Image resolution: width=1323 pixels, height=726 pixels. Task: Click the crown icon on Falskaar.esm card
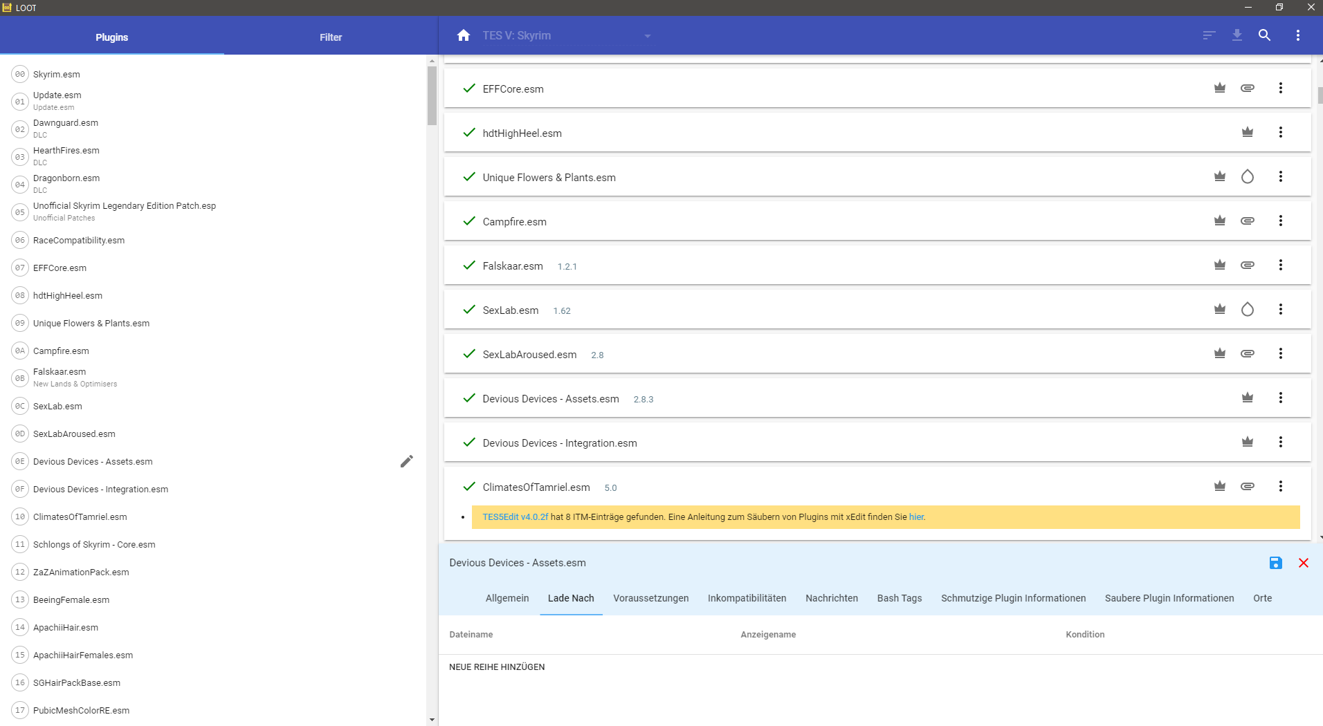tap(1220, 265)
